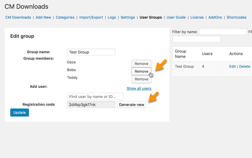This screenshot has width=252, height=158.
Task: Generate a new registration code
Action: point(131,105)
